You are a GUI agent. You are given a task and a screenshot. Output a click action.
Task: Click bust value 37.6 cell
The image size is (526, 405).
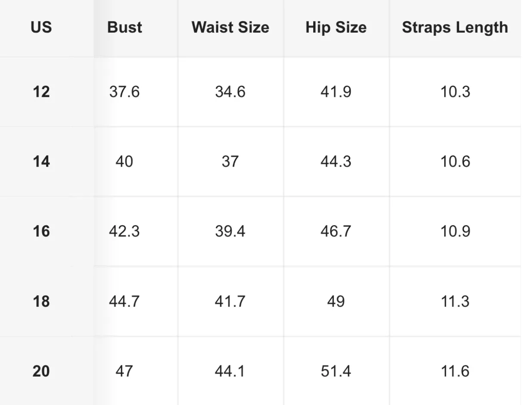click(x=124, y=92)
